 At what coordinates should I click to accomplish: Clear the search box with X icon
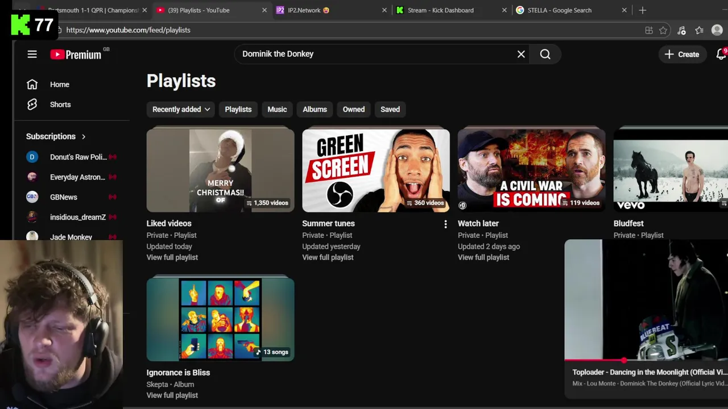tap(521, 54)
